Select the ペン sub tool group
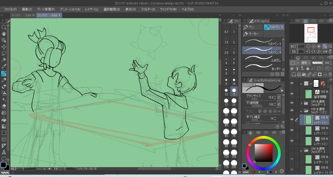 coord(253,27)
